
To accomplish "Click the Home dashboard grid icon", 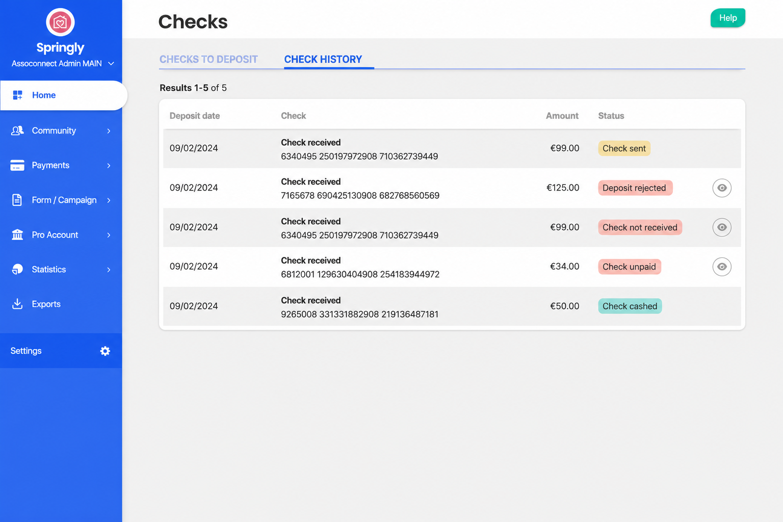I will 17,95.
